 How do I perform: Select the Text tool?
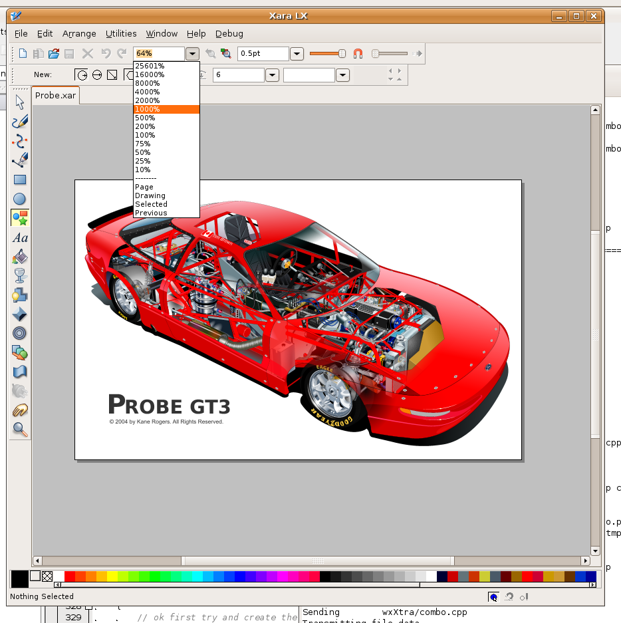tap(19, 237)
